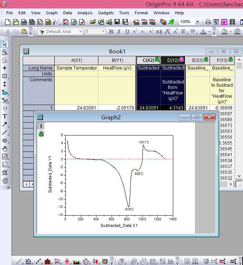243x265 pixels.
Task: Toggle Underline formatting
Action: tap(127, 31)
